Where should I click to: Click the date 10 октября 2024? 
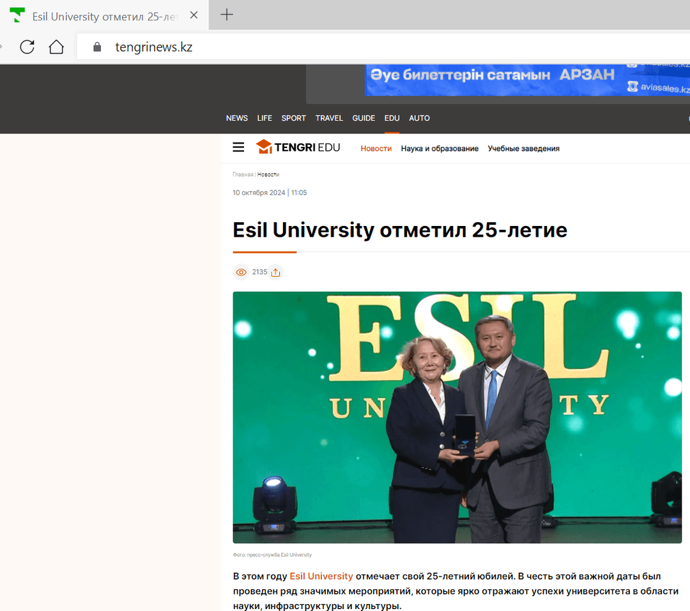(x=259, y=193)
